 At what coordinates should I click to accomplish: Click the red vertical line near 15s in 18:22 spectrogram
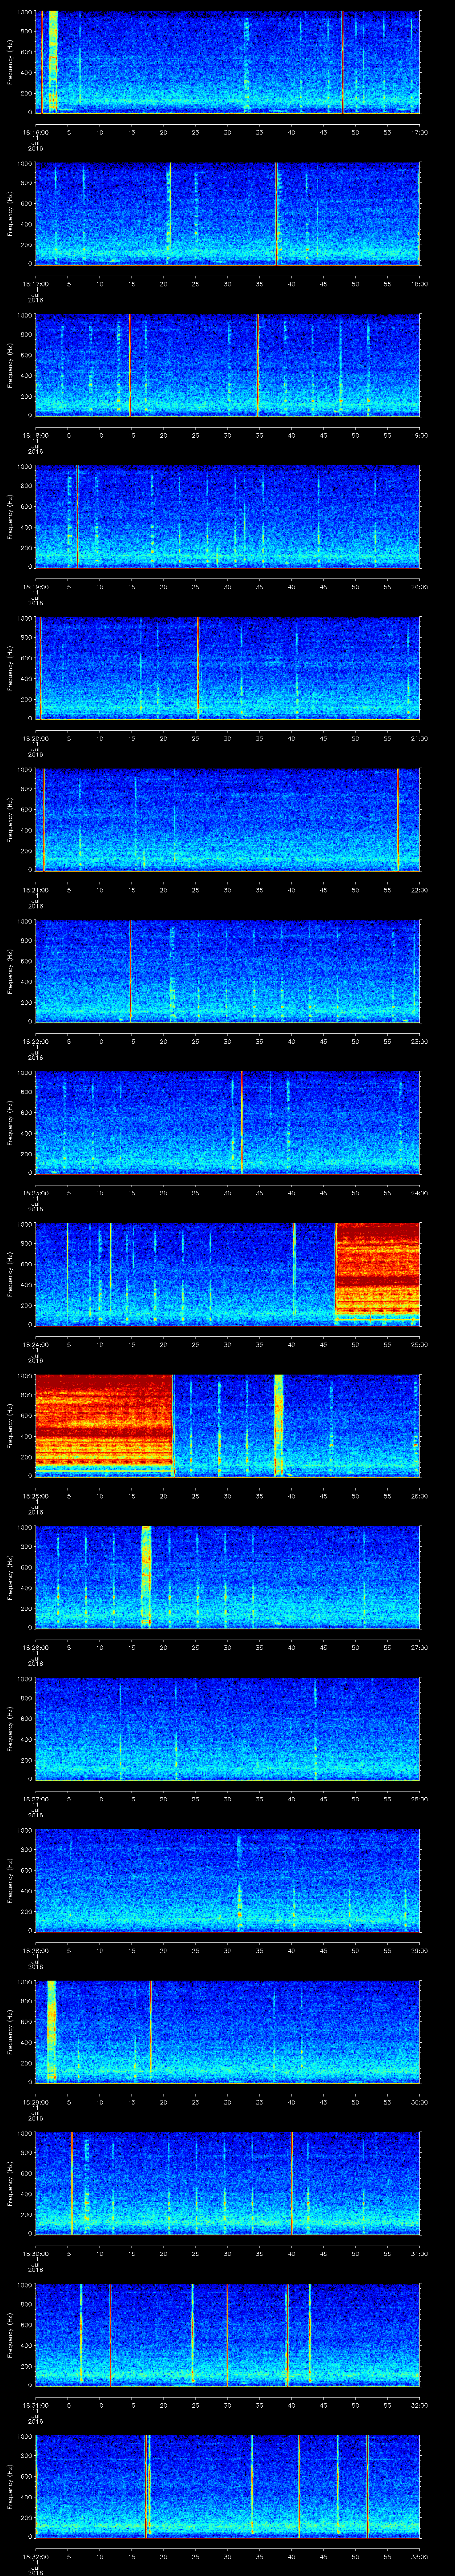tap(130, 971)
